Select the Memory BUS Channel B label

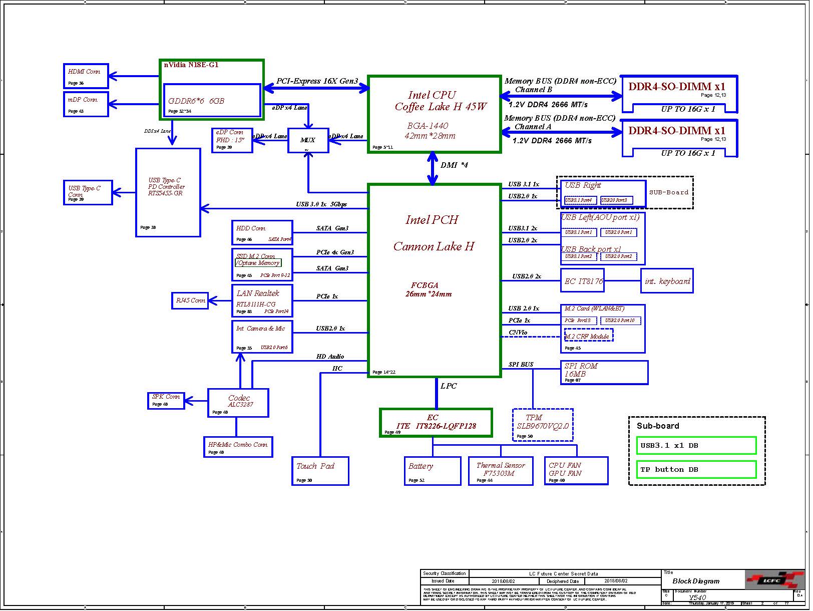[560, 85]
